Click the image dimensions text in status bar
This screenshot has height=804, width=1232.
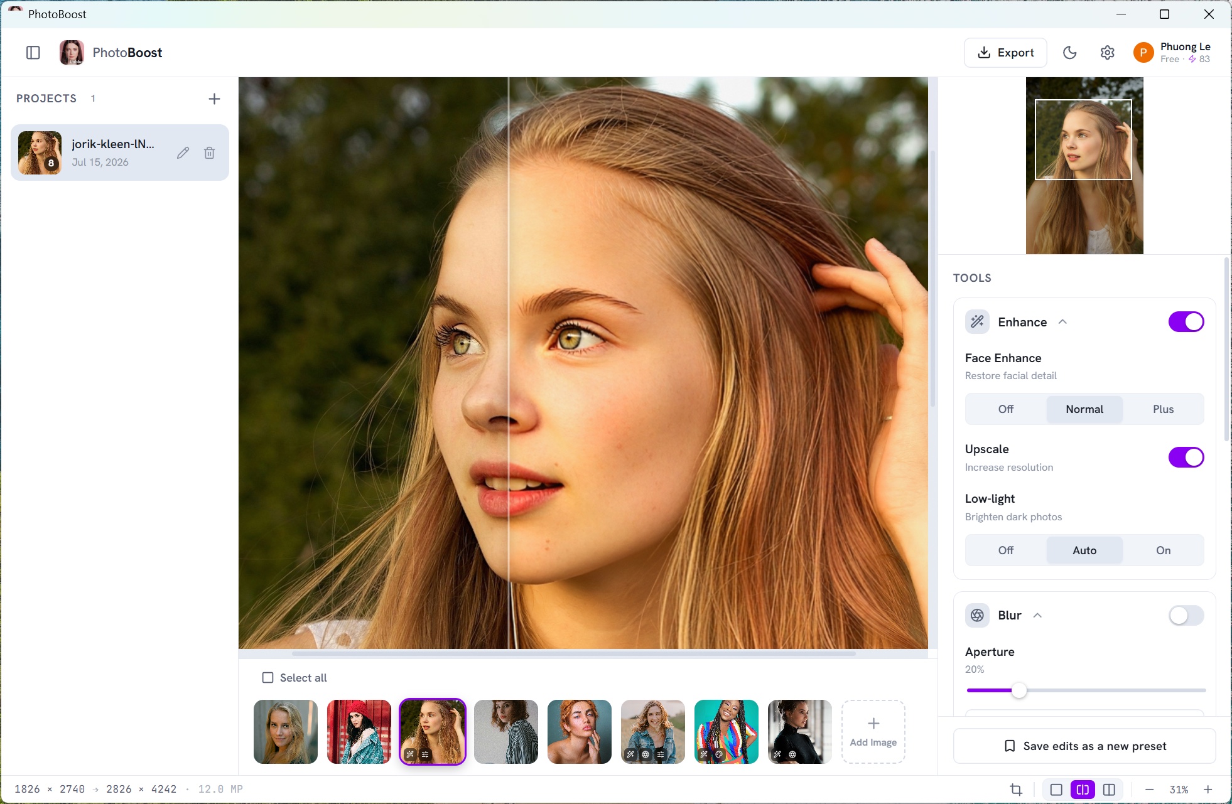pos(128,789)
